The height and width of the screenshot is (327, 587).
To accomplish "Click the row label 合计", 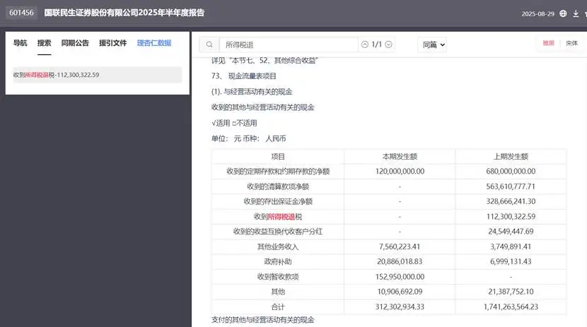I will tap(278, 307).
